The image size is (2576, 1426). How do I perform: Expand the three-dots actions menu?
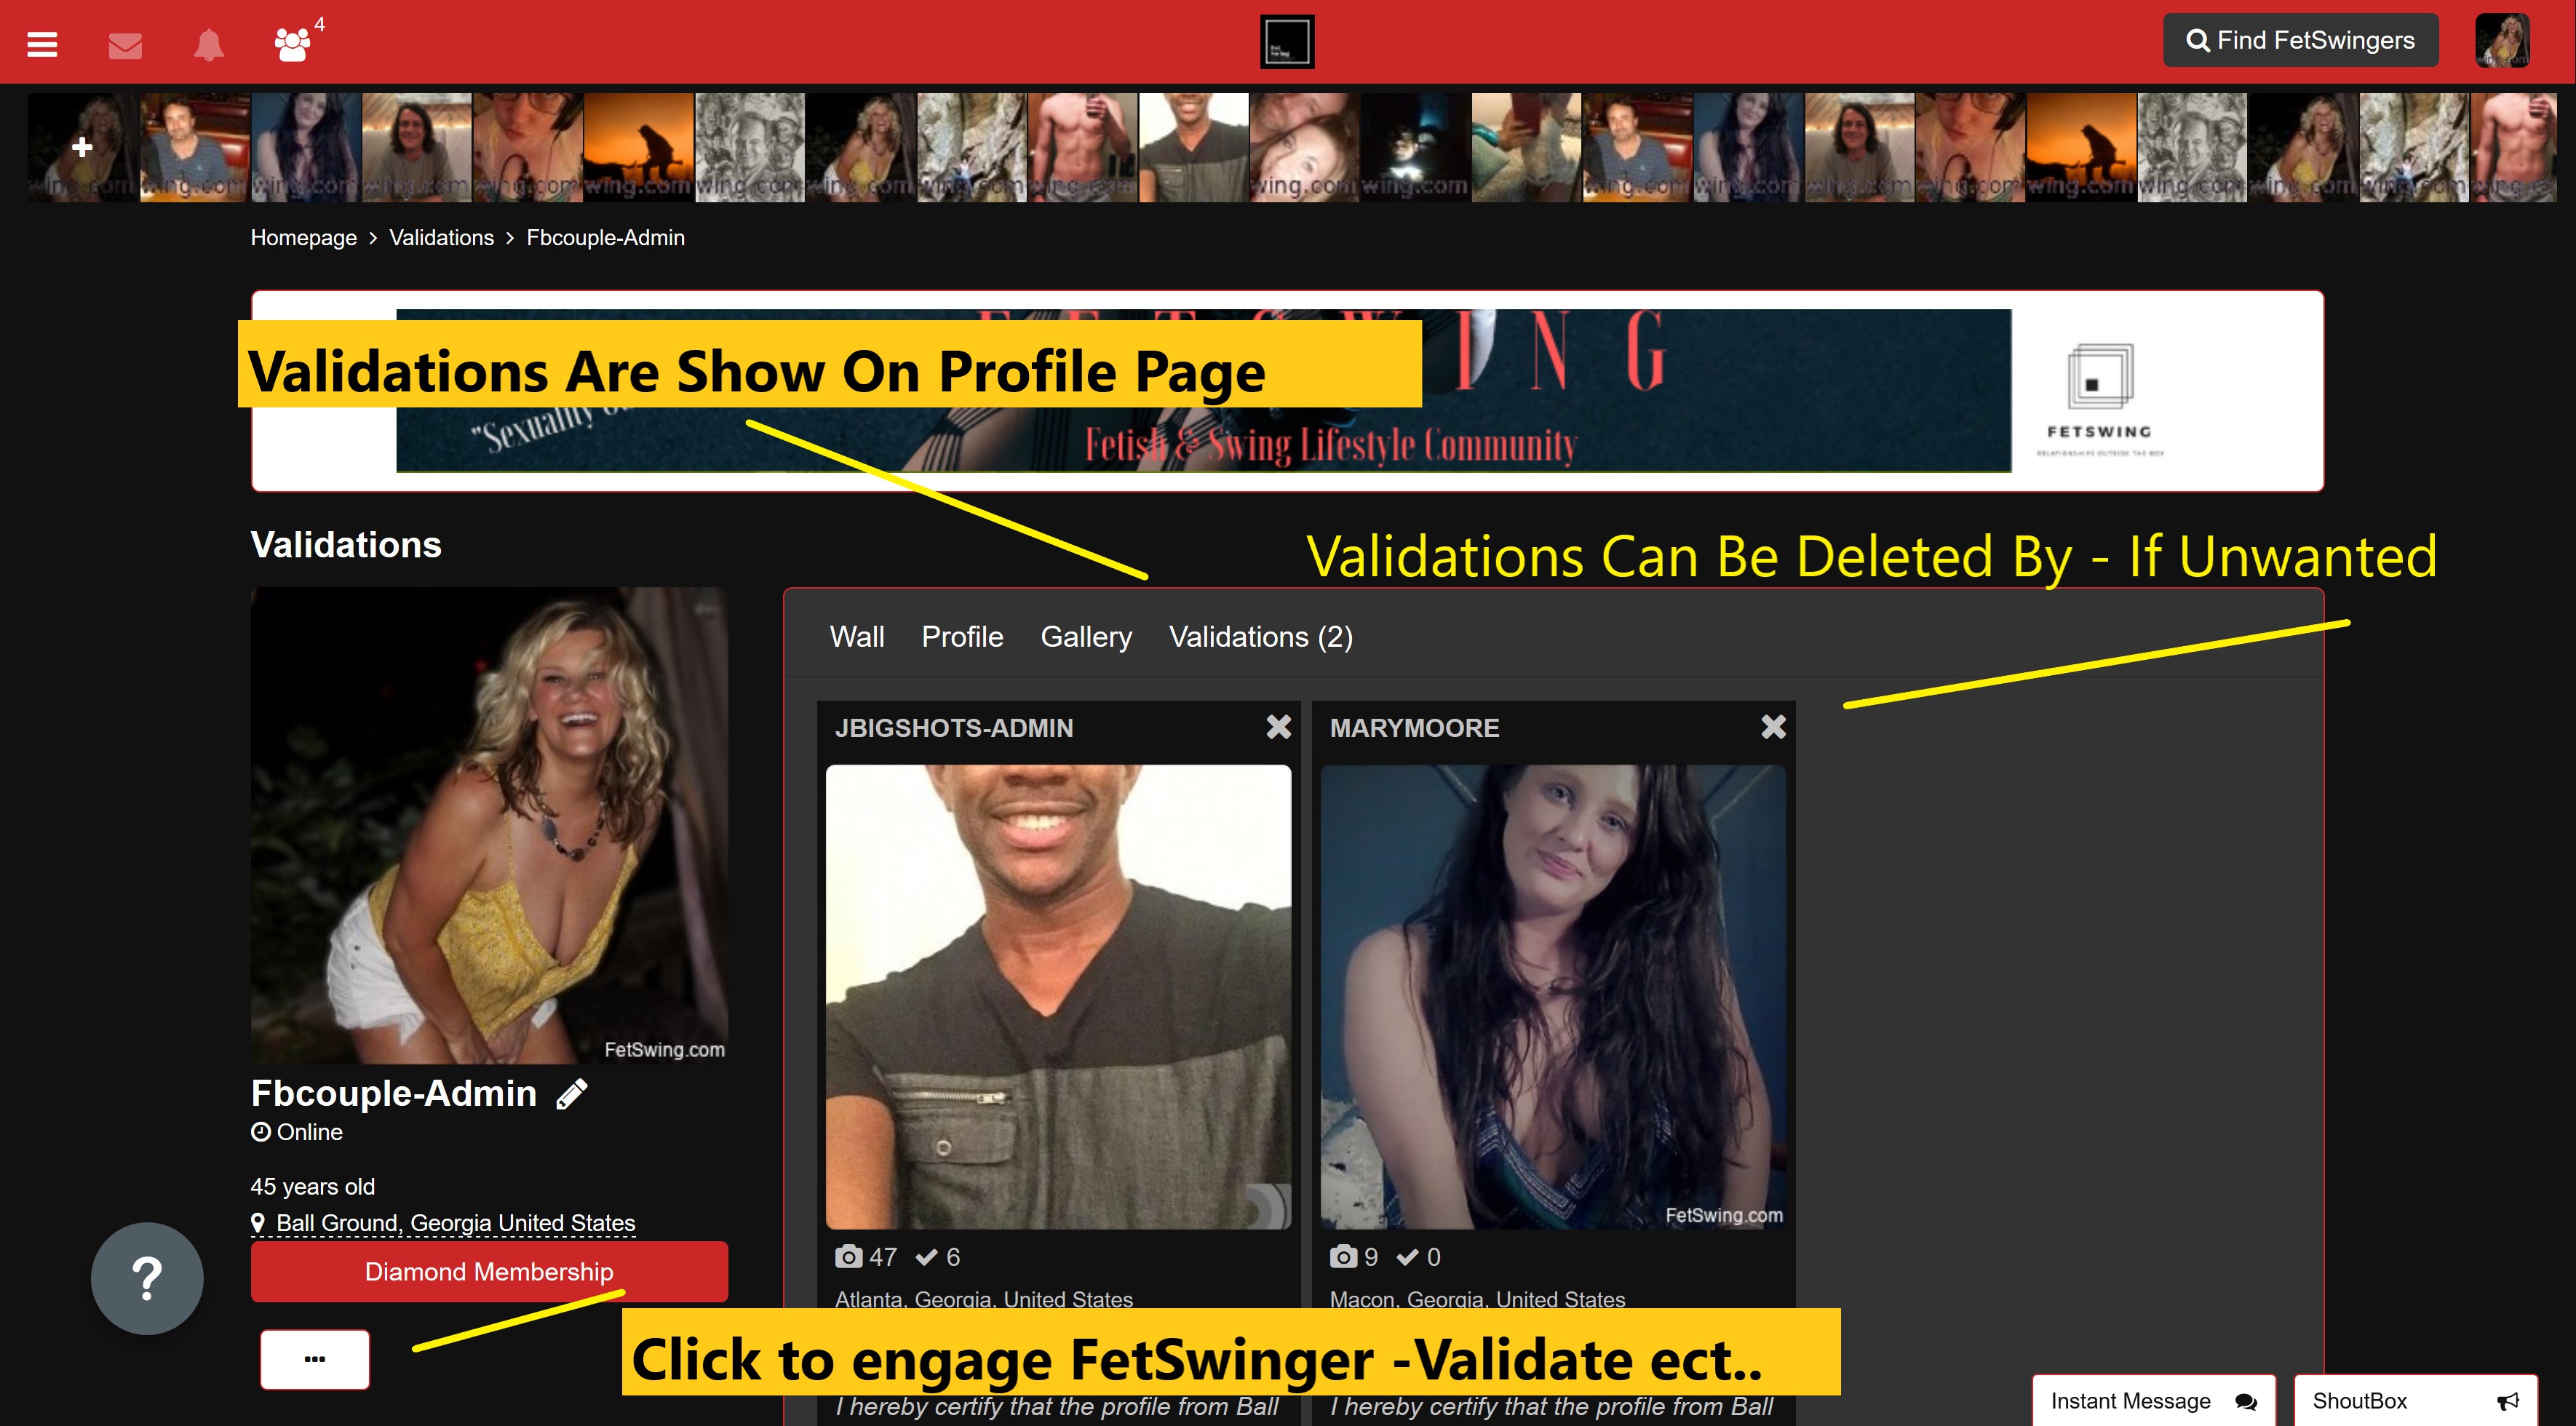tap(315, 1359)
